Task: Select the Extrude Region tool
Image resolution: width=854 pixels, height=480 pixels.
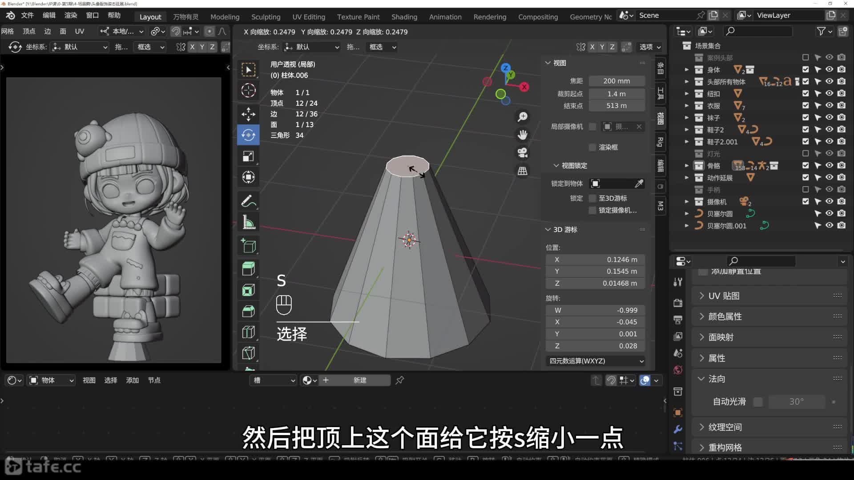Action: point(248,268)
